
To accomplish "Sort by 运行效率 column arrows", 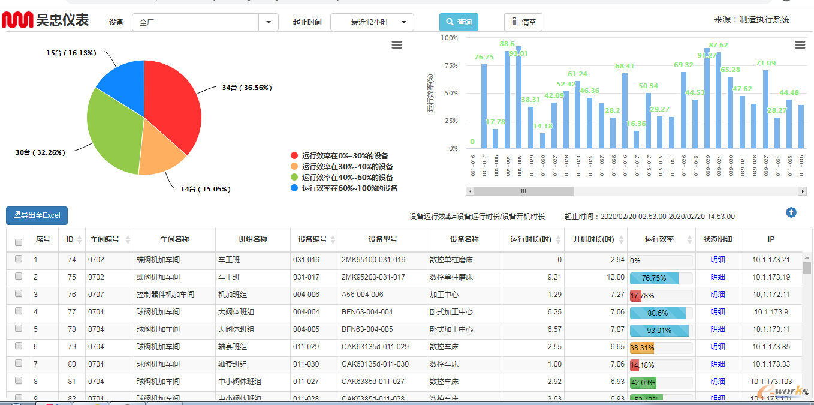I will click(689, 239).
